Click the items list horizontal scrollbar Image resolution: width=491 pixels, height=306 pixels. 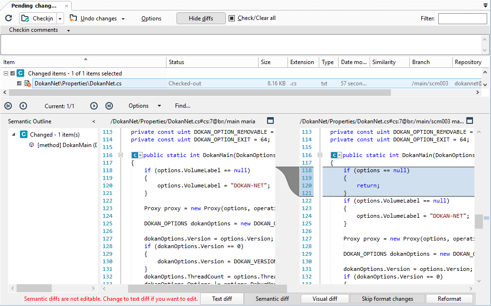coord(200,93)
